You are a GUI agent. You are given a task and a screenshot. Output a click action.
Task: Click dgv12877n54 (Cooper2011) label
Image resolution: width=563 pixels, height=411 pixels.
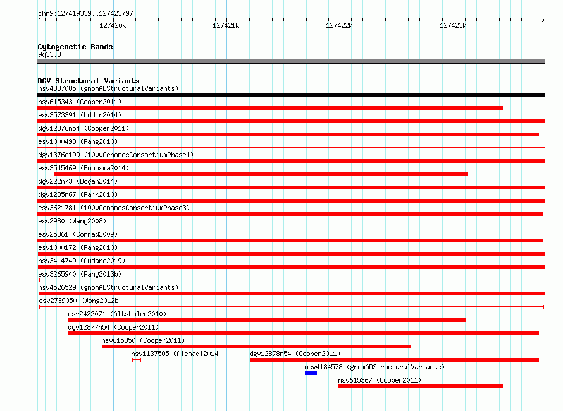pyautogui.click(x=113, y=327)
